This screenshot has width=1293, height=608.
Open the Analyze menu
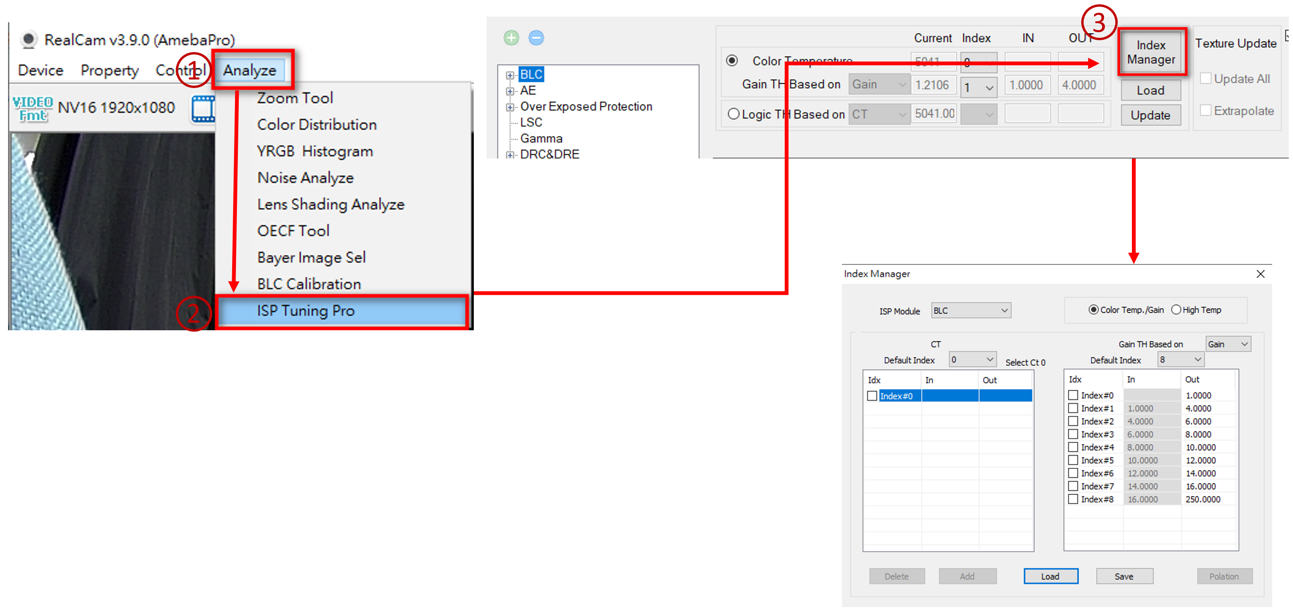point(250,70)
